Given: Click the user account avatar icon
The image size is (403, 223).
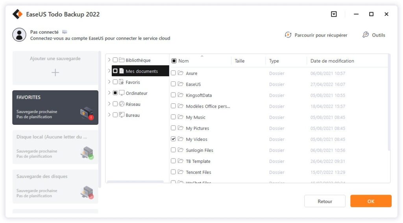Looking at the screenshot, I should coord(19,35).
